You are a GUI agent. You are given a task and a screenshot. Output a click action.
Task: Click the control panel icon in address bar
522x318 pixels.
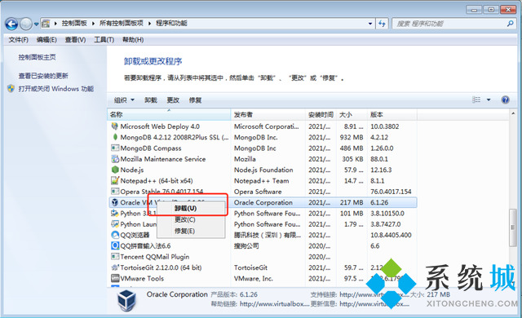(46, 24)
